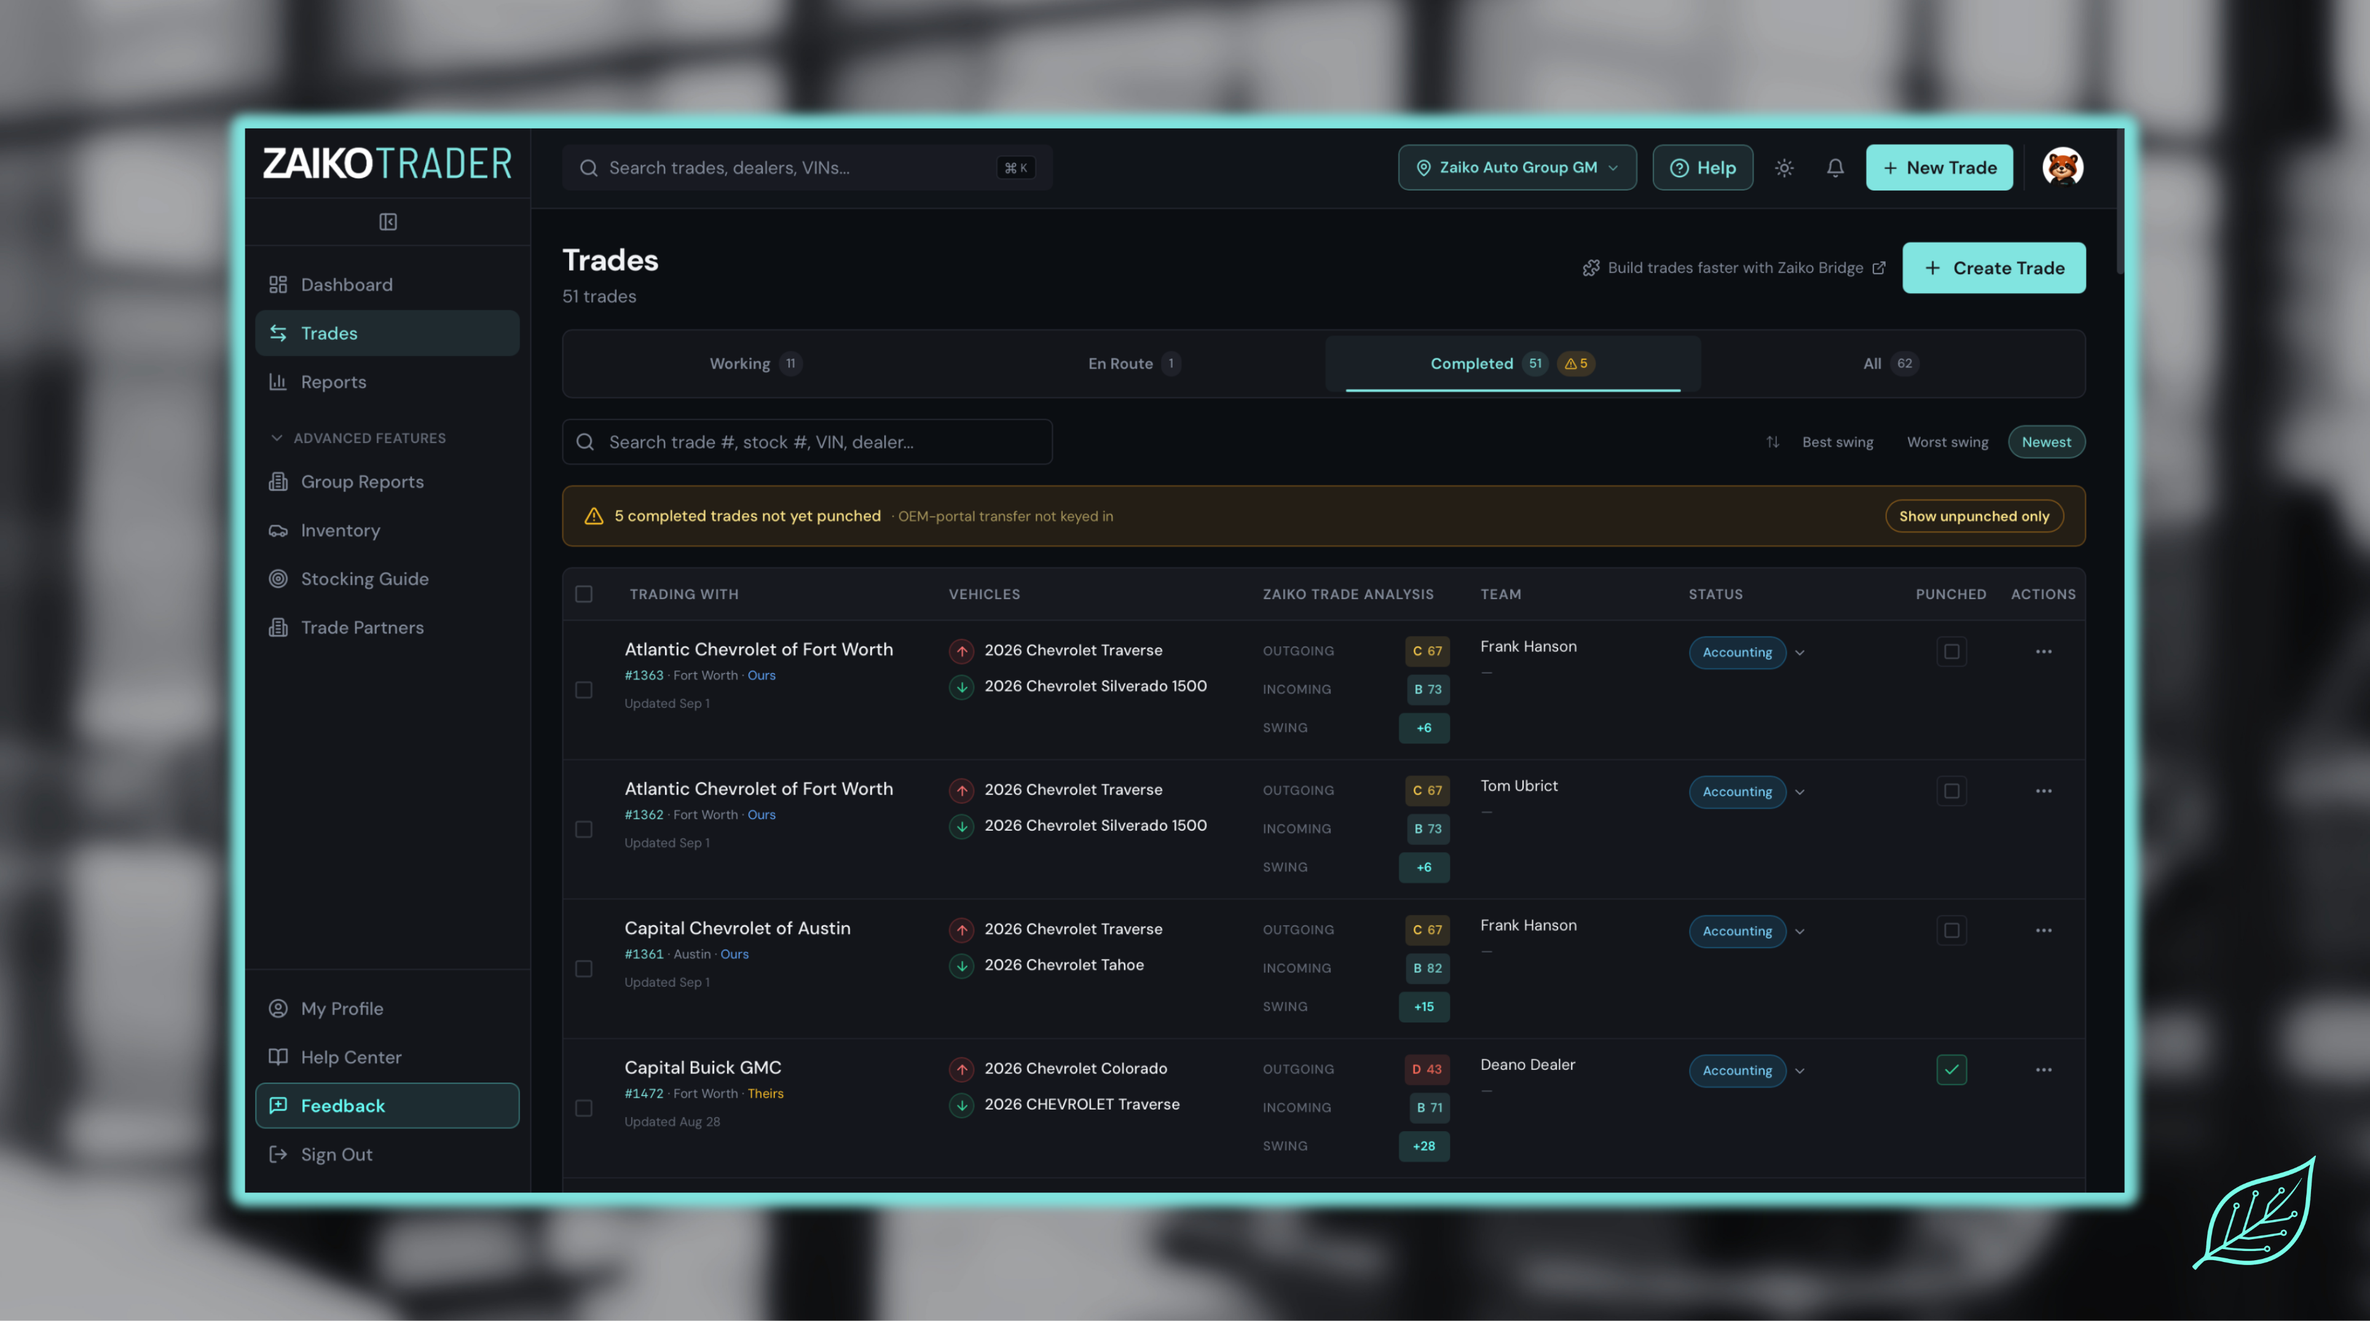Expand status dropdown for trade #1363
Viewport: 2370px width, 1321px height.
pos(1800,653)
